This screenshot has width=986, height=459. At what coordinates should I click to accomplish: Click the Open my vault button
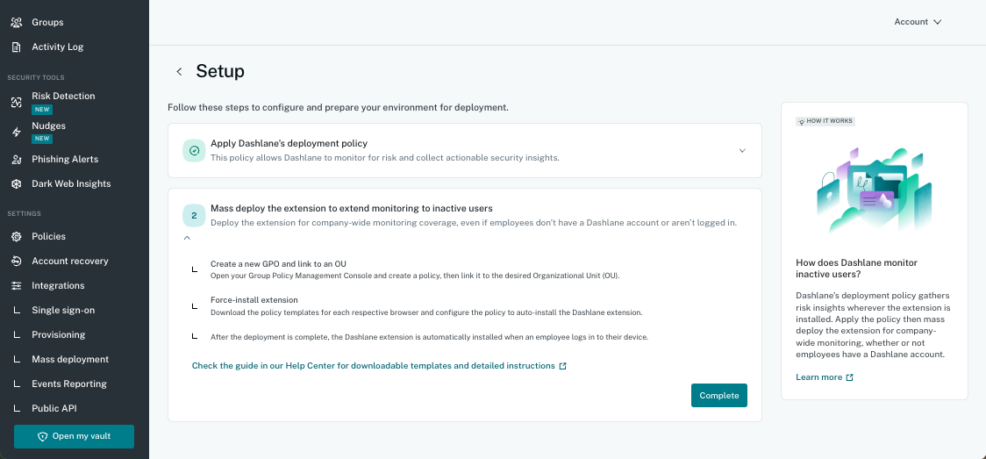75,436
